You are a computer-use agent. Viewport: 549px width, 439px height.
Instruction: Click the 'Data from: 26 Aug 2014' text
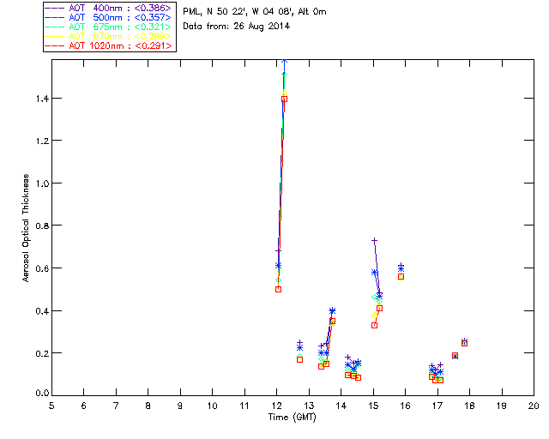[x=237, y=27]
